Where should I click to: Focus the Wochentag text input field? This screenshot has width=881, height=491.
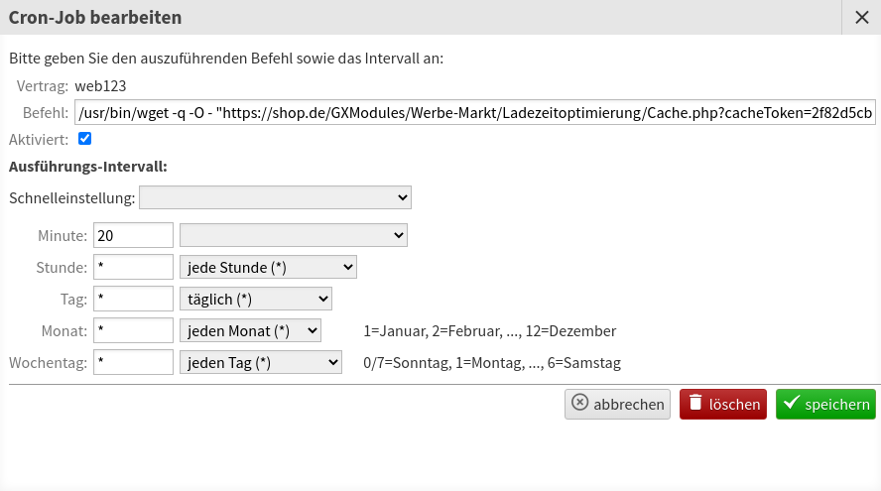(133, 362)
